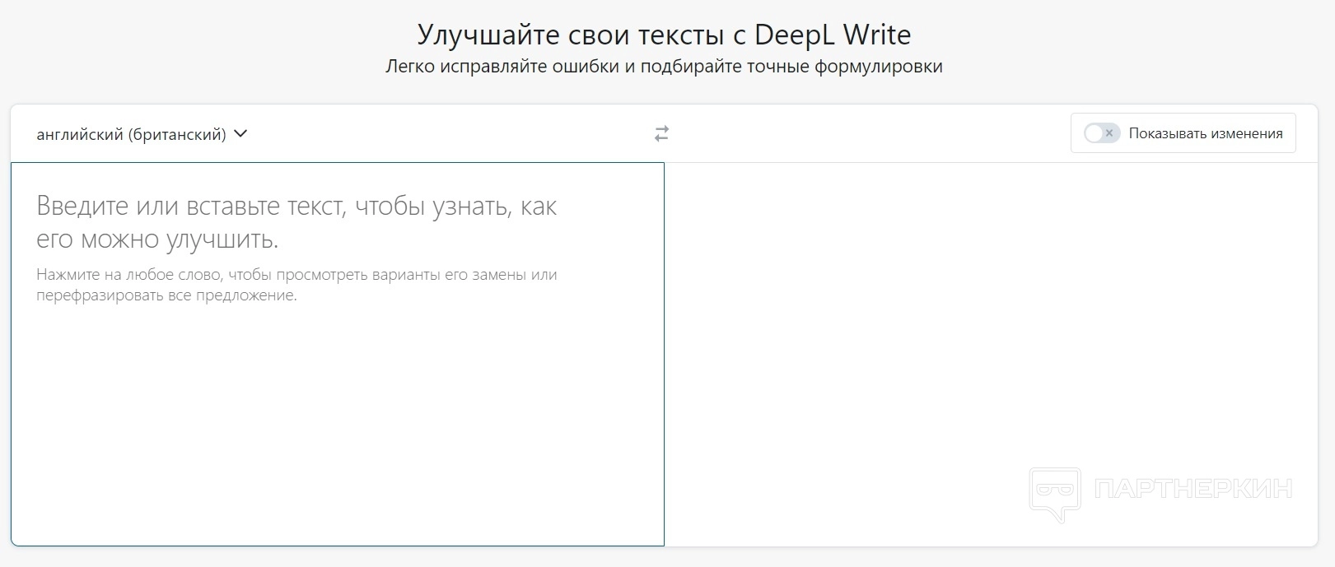
Task: Click the word изменения beside the switch
Action: (1246, 133)
